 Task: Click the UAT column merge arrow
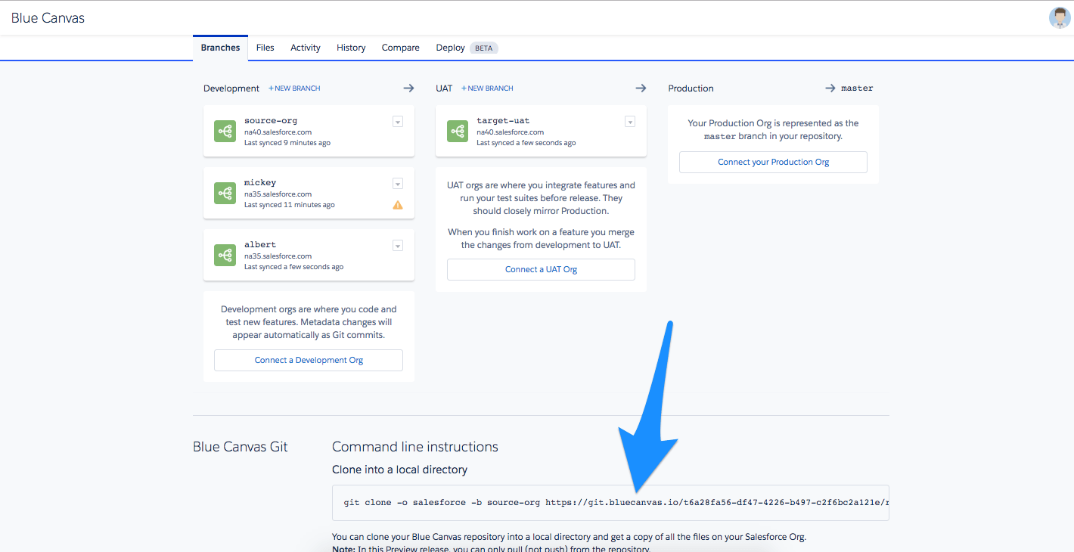coord(641,88)
